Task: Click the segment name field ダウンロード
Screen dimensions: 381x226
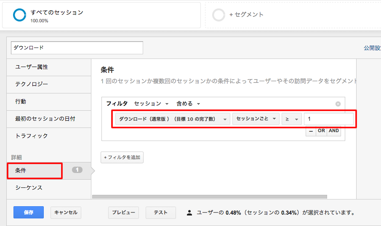Action: [x=77, y=48]
